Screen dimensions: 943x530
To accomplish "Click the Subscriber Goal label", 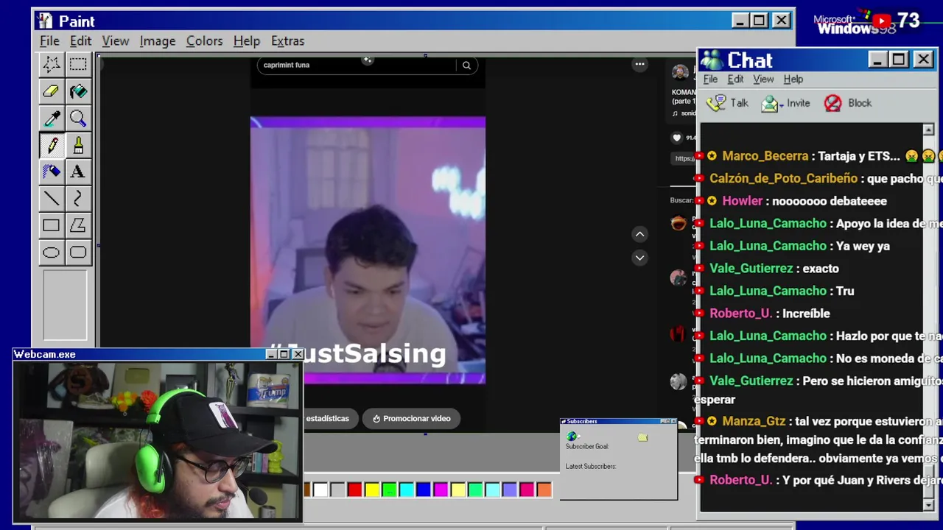I will 587,447.
